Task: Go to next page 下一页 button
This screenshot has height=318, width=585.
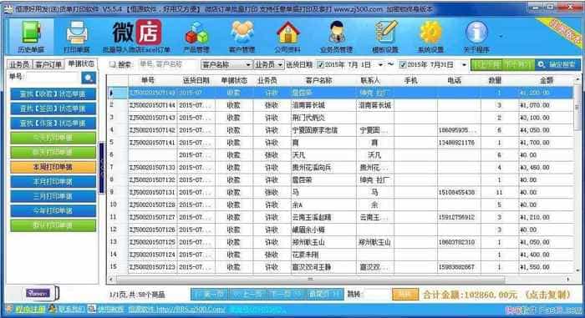Action: click(x=286, y=294)
